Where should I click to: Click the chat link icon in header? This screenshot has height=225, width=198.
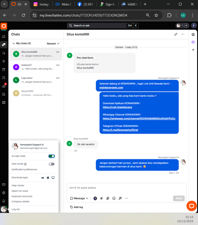tap(176, 34)
